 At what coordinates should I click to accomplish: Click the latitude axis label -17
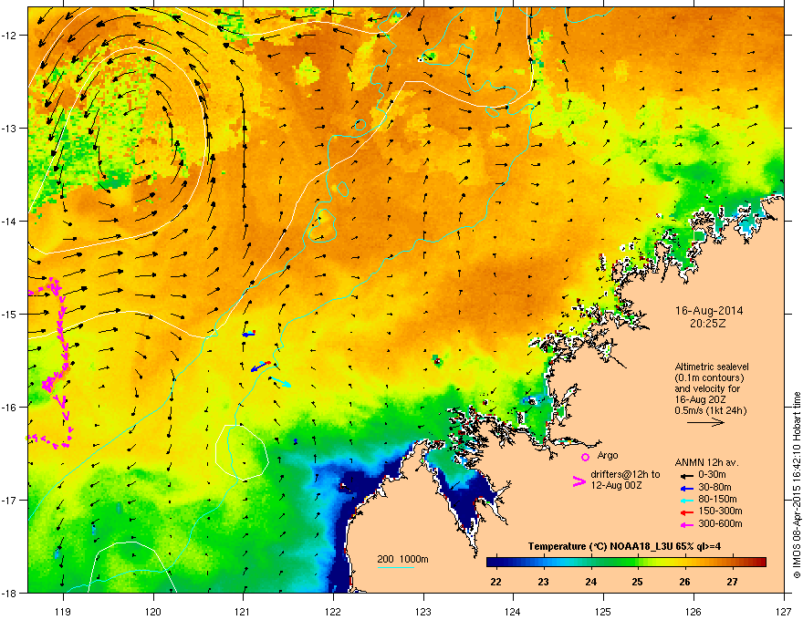10,500
